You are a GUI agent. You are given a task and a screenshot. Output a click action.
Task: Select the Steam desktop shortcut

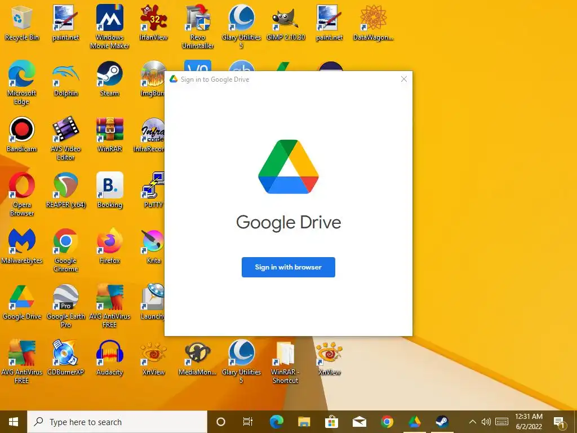pyautogui.click(x=110, y=79)
